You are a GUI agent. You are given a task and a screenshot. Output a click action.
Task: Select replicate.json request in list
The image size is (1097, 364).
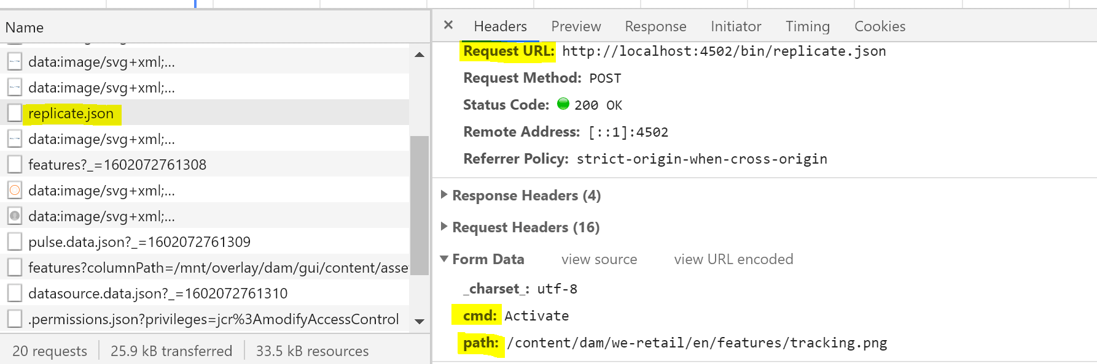71,113
